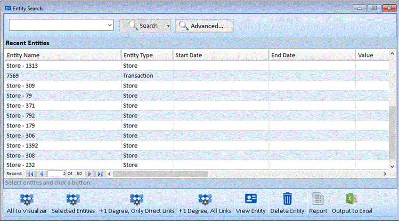Sort by Entity Type column
This screenshot has height=221, width=399.
click(147, 55)
